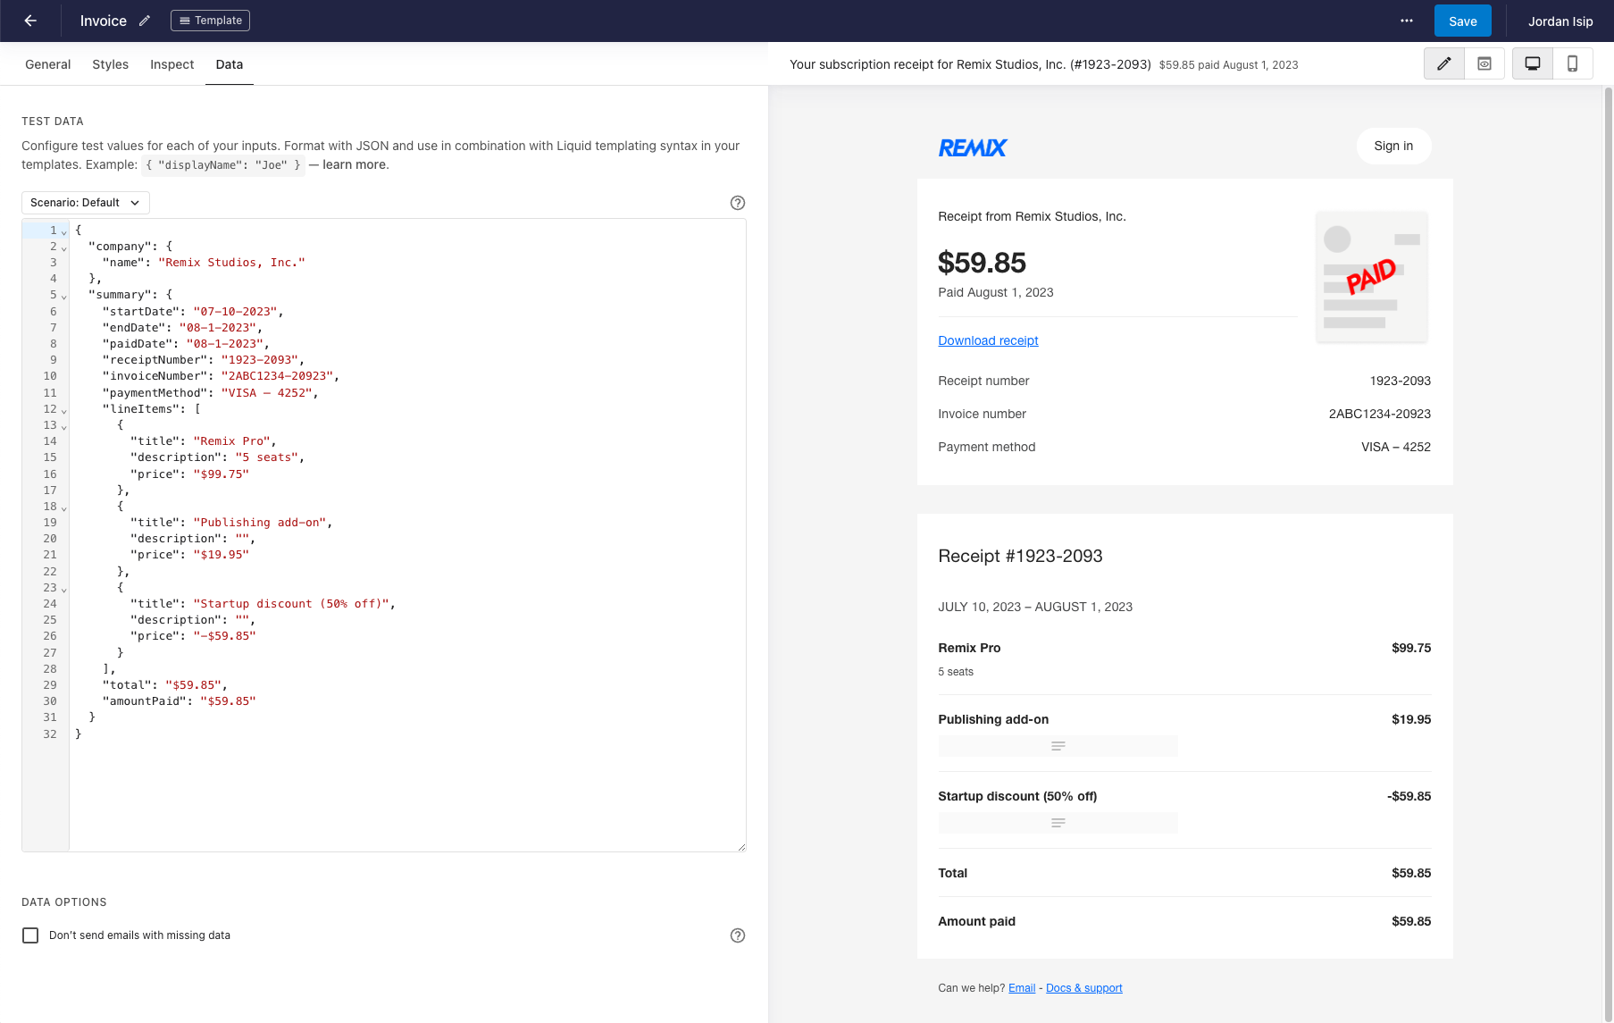Image resolution: width=1614 pixels, height=1023 pixels.
Task: Click the Template badge button
Action: coord(210,21)
